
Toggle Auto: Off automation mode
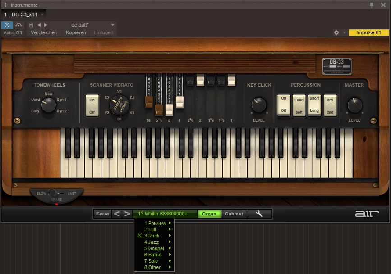point(13,32)
